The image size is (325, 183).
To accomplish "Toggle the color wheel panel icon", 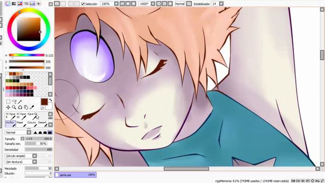I will 8,4.
